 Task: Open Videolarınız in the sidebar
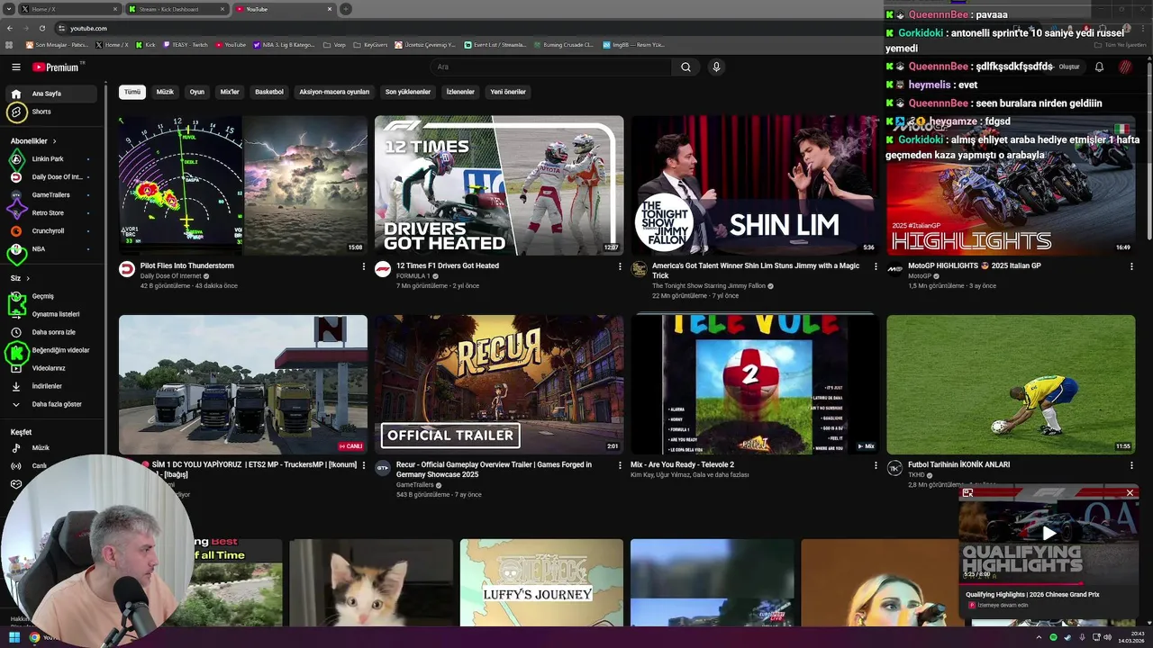click(x=50, y=368)
